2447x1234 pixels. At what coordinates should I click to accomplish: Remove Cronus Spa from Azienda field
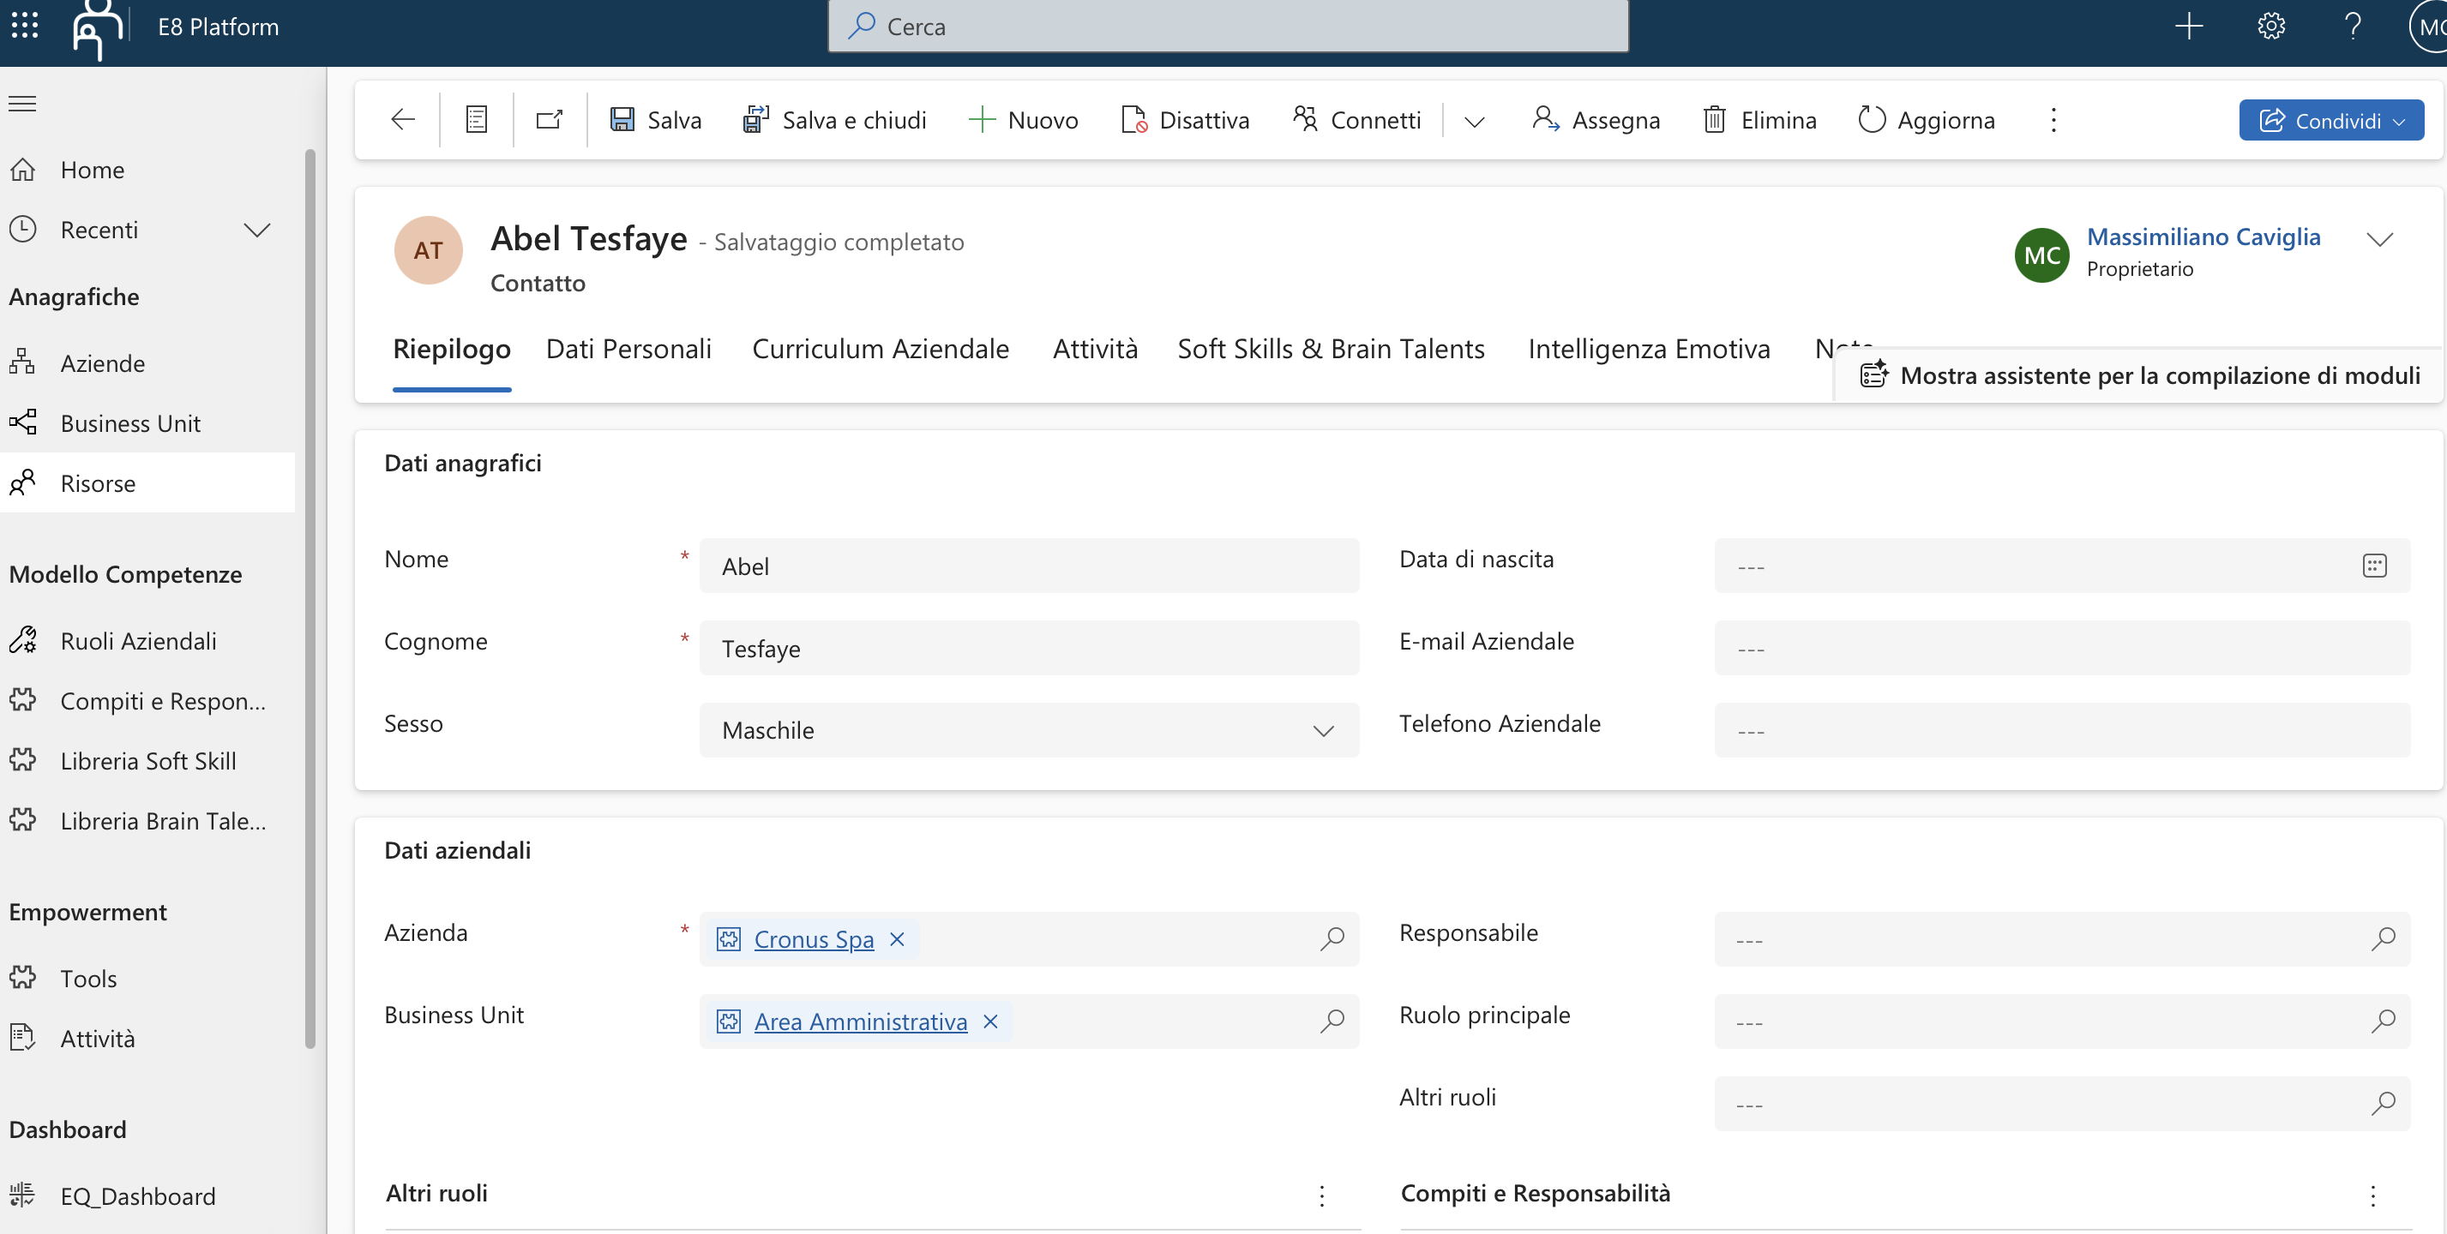pos(897,939)
